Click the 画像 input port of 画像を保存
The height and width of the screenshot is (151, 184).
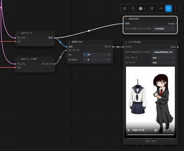123,24
